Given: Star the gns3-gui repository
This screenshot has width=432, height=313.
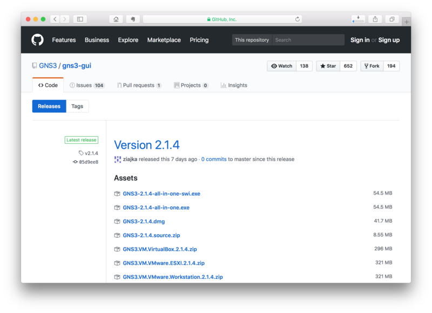Looking at the screenshot, I should (328, 66).
